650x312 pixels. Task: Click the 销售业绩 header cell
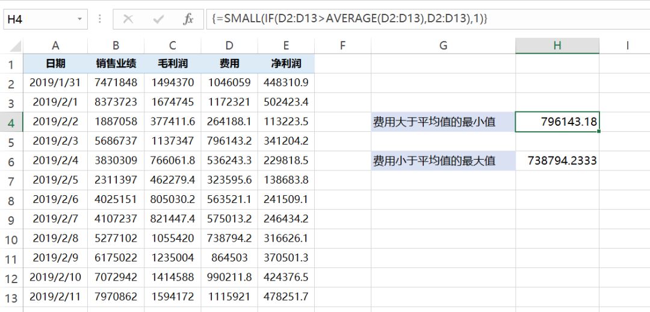[116, 63]
